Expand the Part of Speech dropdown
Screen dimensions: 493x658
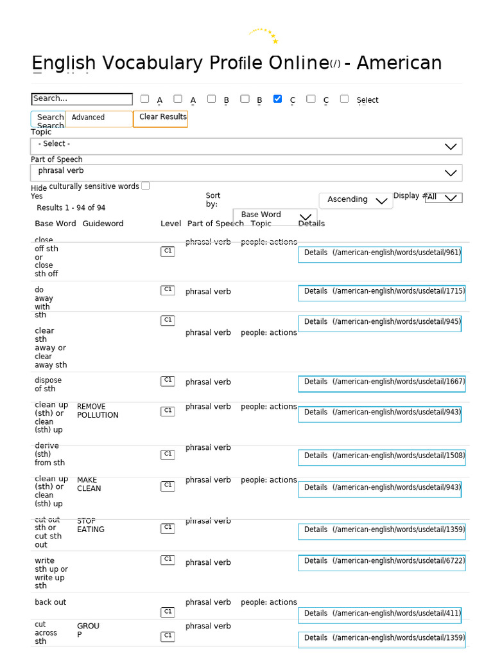point(246,173)
